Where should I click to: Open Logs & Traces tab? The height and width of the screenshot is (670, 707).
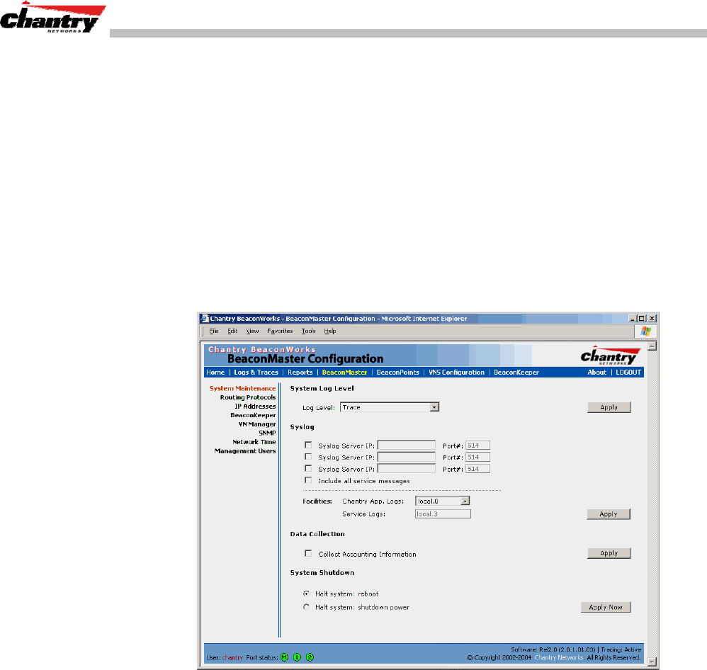pos(256,373)
